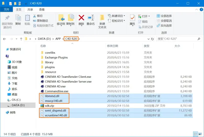Open the Quick Access Toolbar customize dropdown
The image size is (204, 137).
(x=26, y=3)
